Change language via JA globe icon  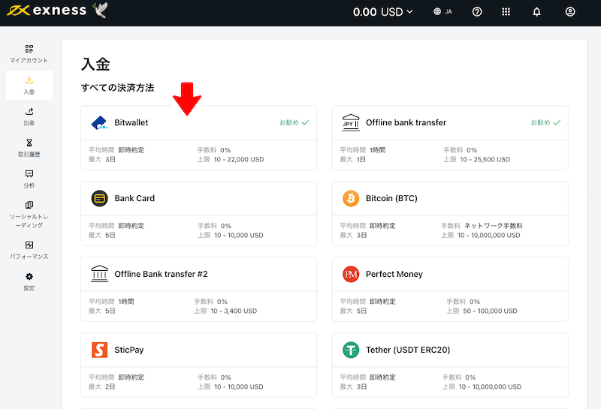[442, 11]
